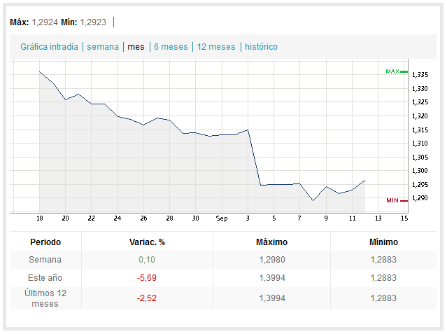Click the Sep label on the date axis

[222, 218]
